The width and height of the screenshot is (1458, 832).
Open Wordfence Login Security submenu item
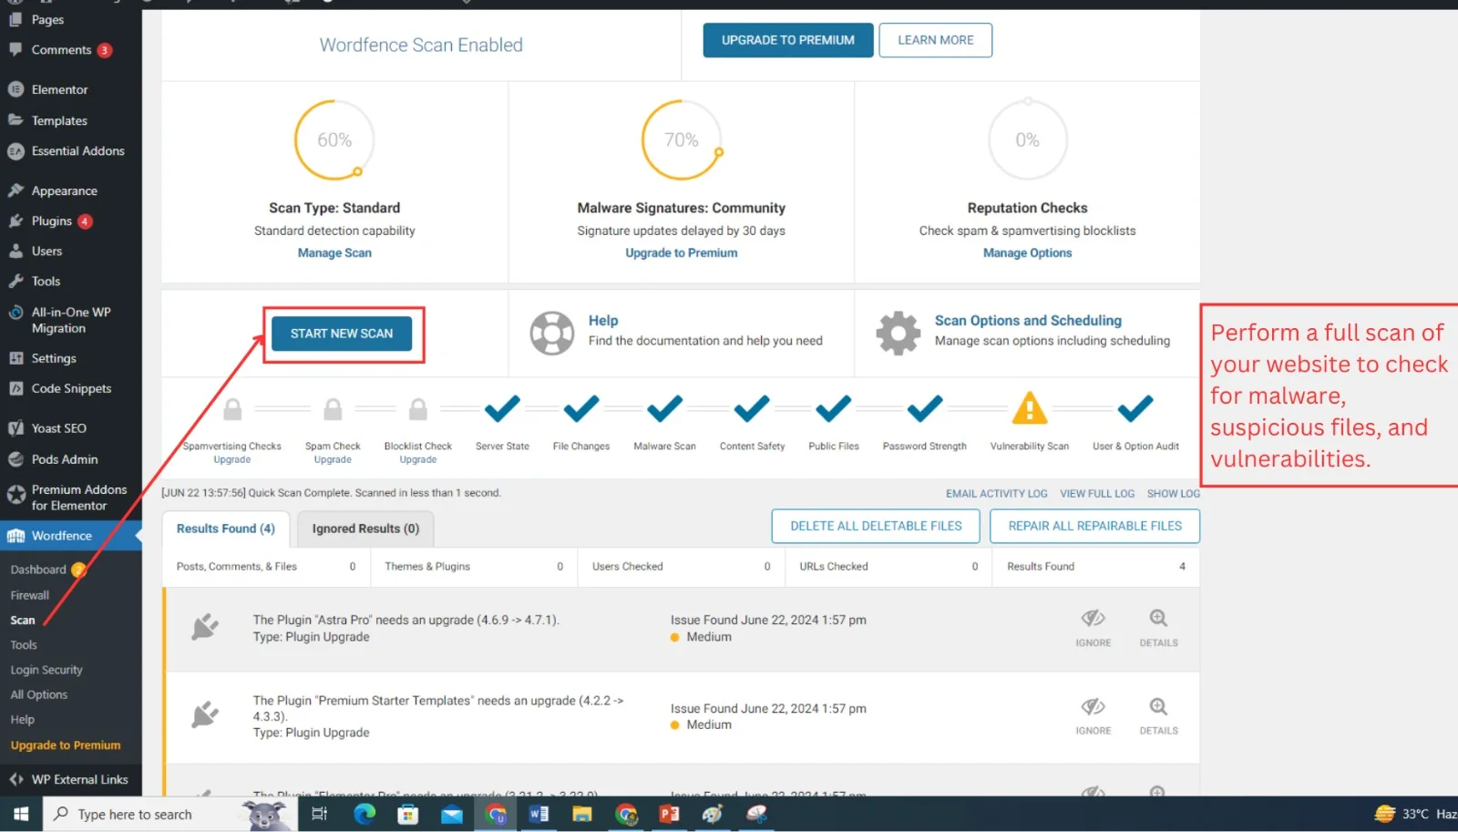(46, 670)
